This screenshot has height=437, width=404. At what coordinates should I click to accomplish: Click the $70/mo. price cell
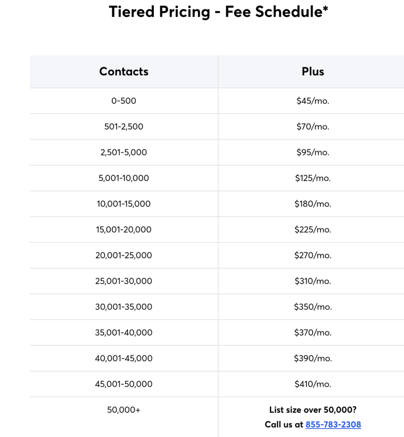point(313,127)
